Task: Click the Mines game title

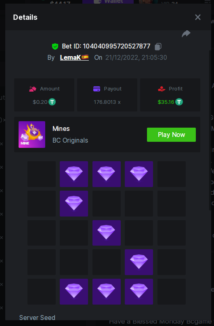Action: click(61, 129)
